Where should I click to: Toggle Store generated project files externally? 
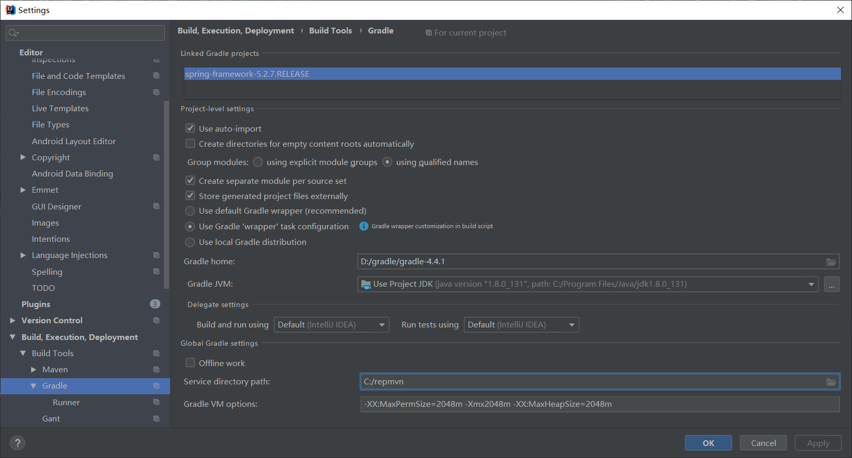tap(191, 195)
